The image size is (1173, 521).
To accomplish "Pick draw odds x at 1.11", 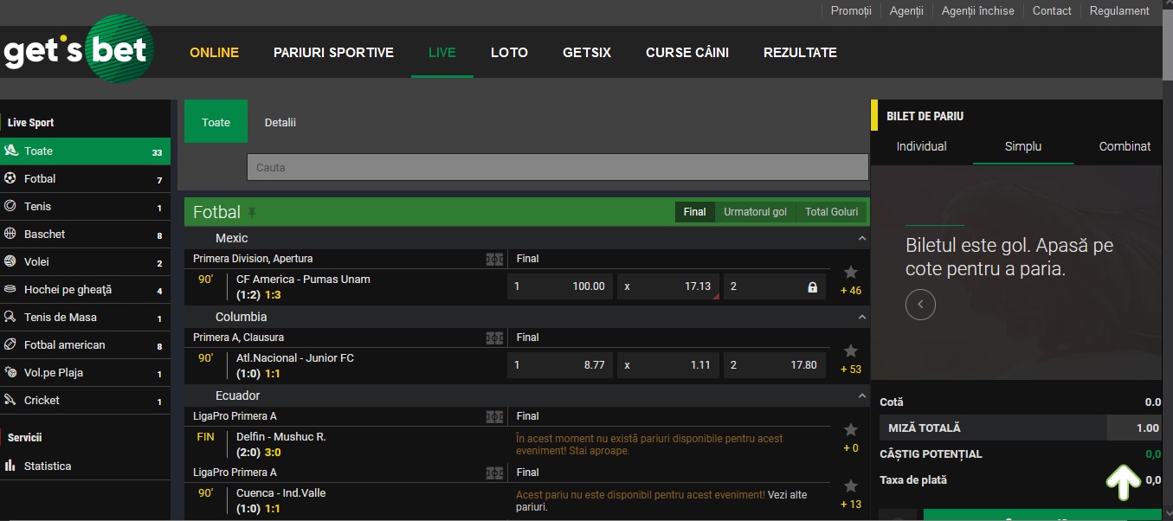I will click(x=668, y=365).
